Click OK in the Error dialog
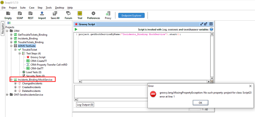 (200, 103)
